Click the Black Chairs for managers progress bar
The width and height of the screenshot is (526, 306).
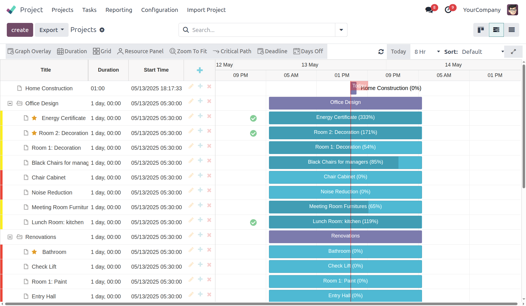tap(345, 162)
